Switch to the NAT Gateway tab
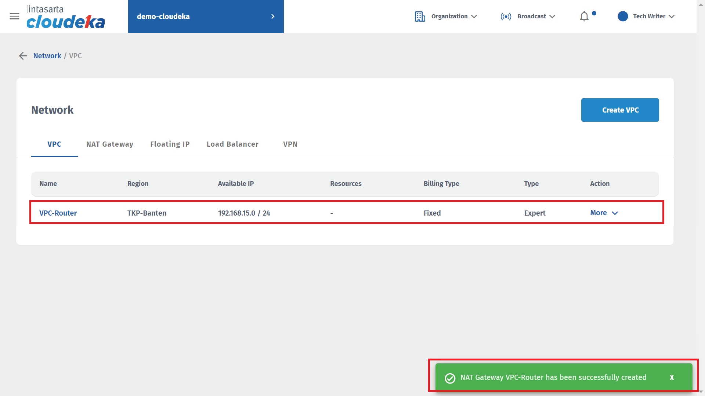Image resolution: width=705 pixels, height=396 pixels. click(109, 144)
